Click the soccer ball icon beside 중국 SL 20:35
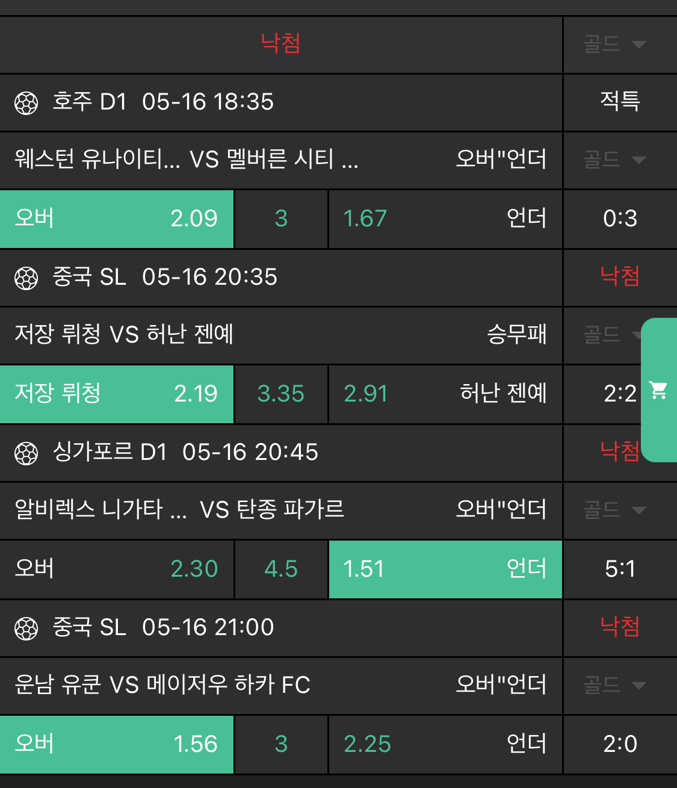The width and height of the screenshot is (677, 788). click(26, 278)
